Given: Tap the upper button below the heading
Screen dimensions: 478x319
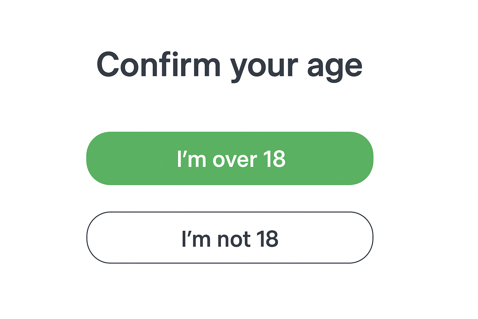Looking at the screenshot, I should pos(230,159).
